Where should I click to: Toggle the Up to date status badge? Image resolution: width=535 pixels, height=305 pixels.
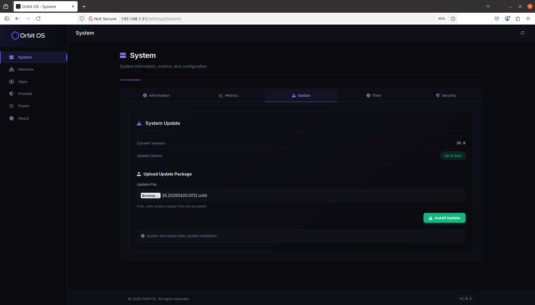point(453,156)
